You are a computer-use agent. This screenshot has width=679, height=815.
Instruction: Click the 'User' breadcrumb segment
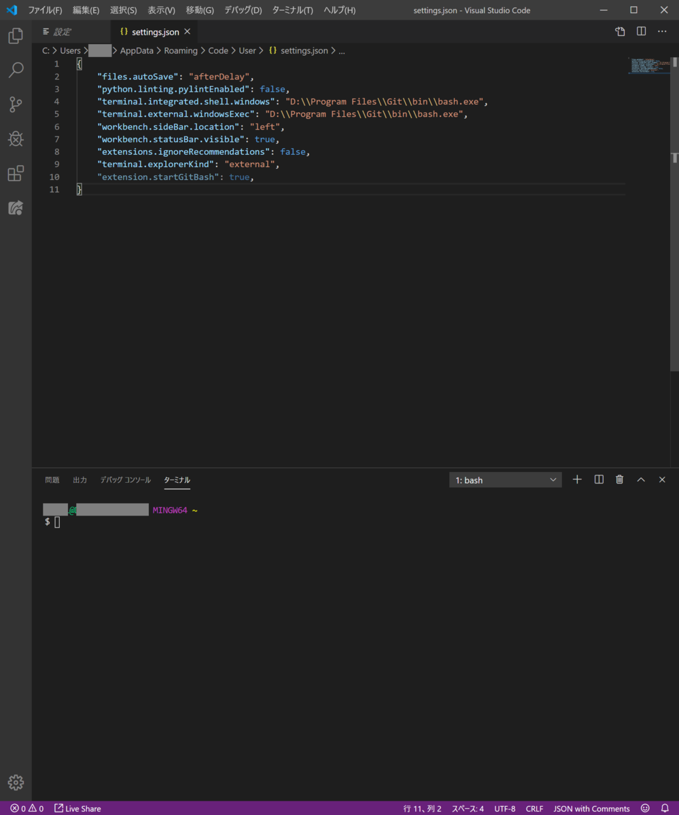tap(247, 50)
